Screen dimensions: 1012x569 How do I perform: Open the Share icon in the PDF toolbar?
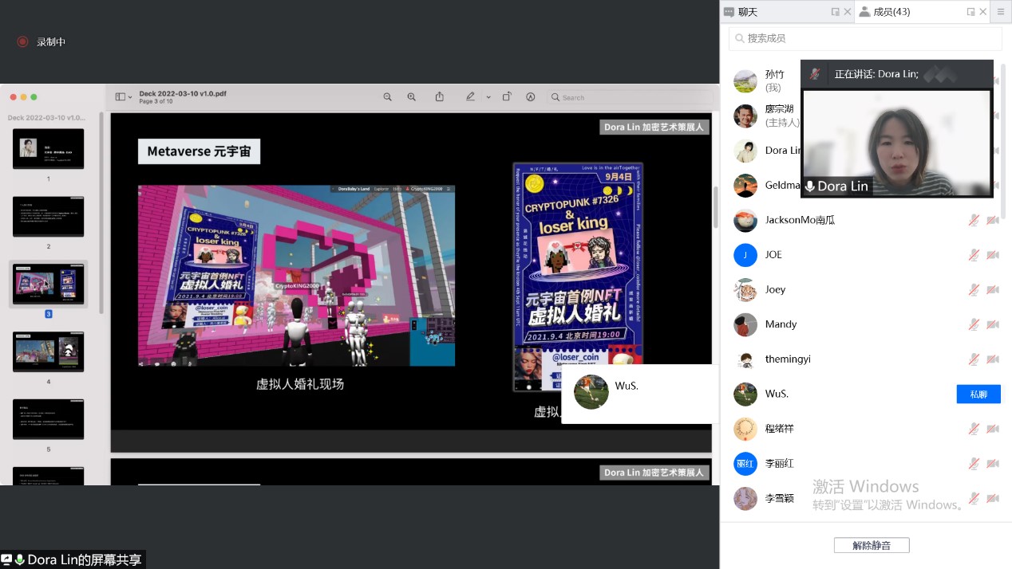pyautogui.click(x=439, y=96)
